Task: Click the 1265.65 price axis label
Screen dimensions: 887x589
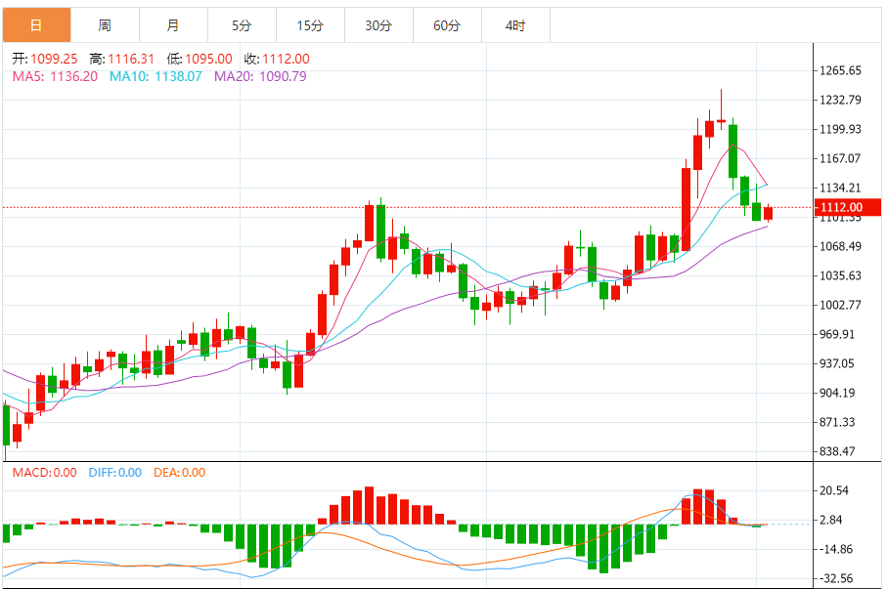Action: (x=841, y=70)
